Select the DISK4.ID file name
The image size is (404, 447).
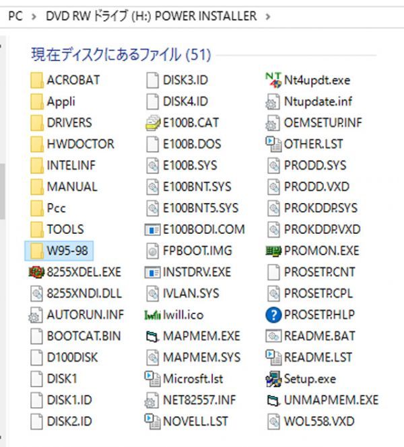(x=185, y=101)
